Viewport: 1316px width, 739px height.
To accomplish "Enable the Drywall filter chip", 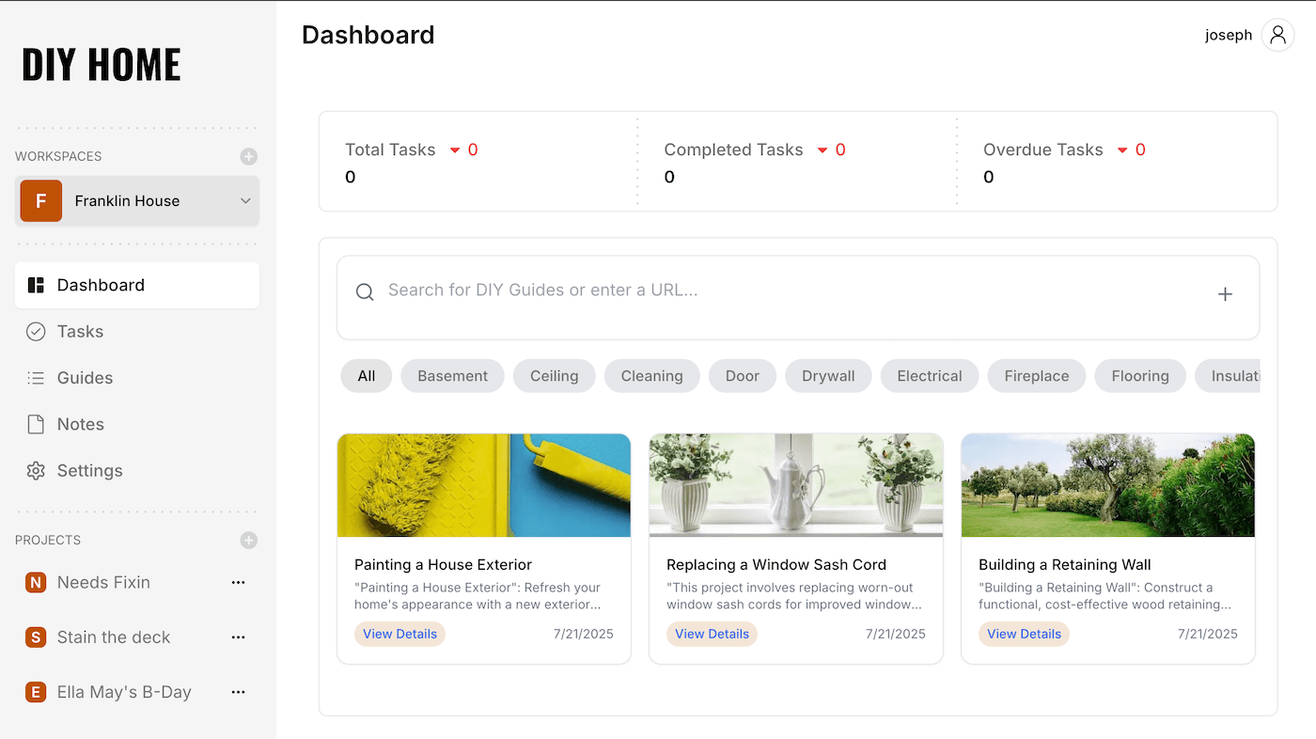I will click(828, 375).
